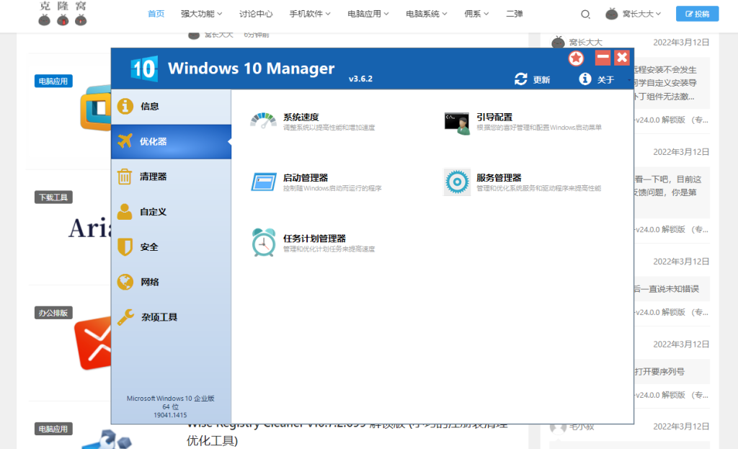Open 服务管理器 gear icon

click(457, 182)
